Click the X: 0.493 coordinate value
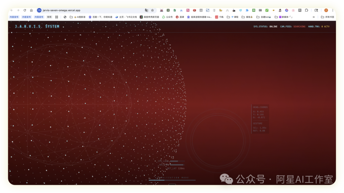 click(258, 112)
